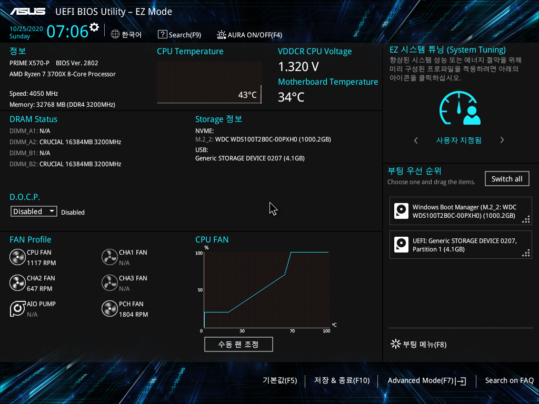
Task: Click the globe language icon
Action: point(115,34)
